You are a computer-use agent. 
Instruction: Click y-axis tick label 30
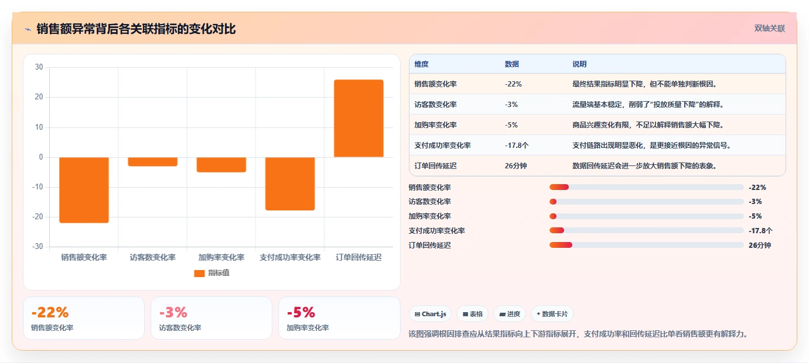[x=39, y=67]
